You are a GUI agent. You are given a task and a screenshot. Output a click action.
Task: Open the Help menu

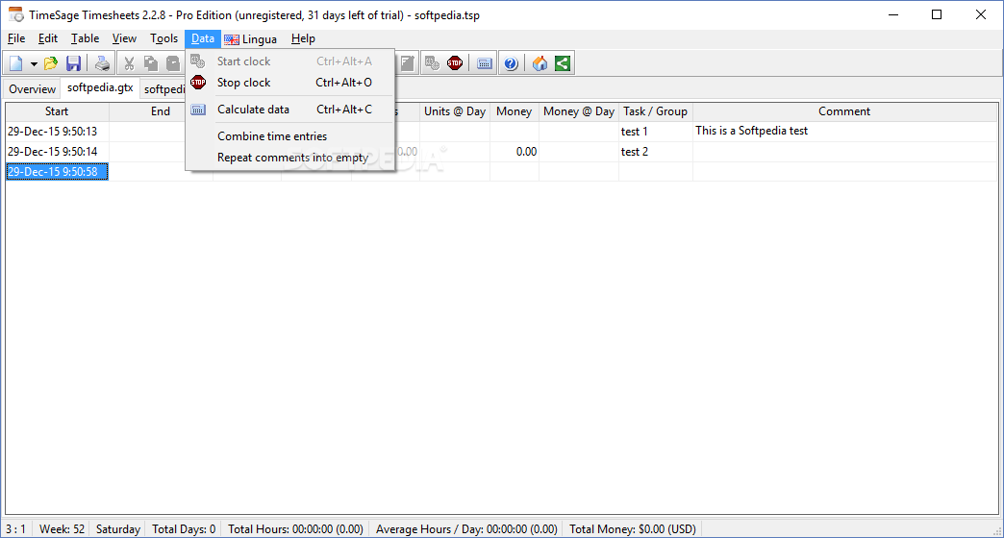303,39
